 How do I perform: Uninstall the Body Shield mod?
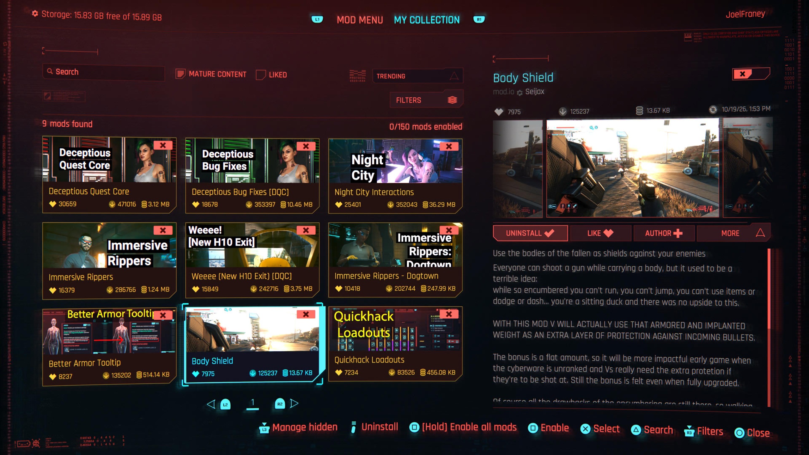(x=530, y=234)
